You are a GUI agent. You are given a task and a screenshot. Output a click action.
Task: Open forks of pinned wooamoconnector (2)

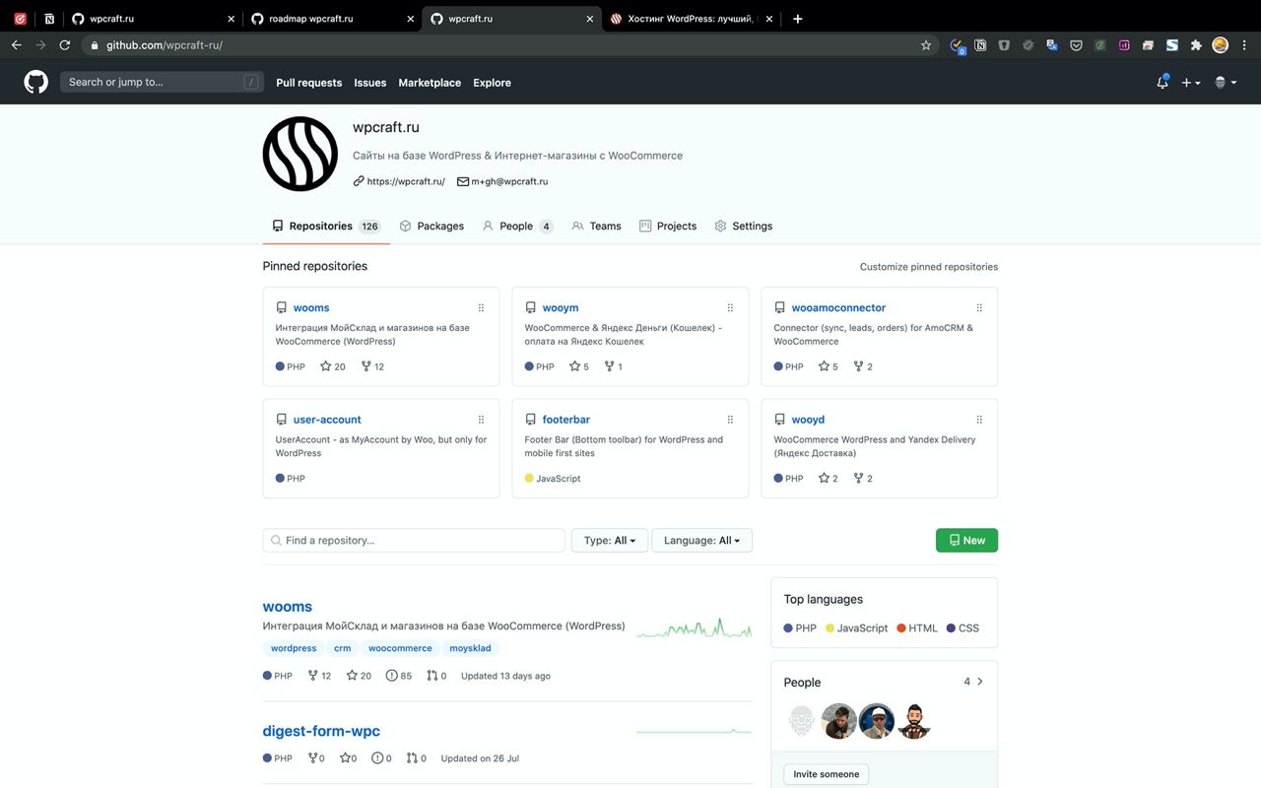(x=863, y=366)
